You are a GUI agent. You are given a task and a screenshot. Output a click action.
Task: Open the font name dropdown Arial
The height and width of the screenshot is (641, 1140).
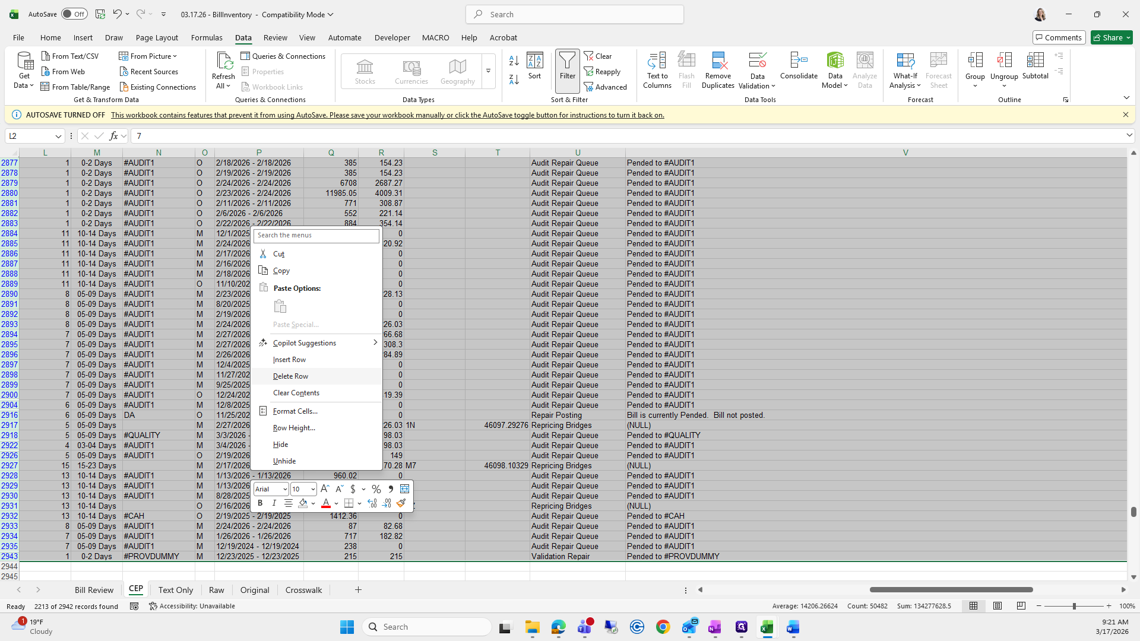285,489
